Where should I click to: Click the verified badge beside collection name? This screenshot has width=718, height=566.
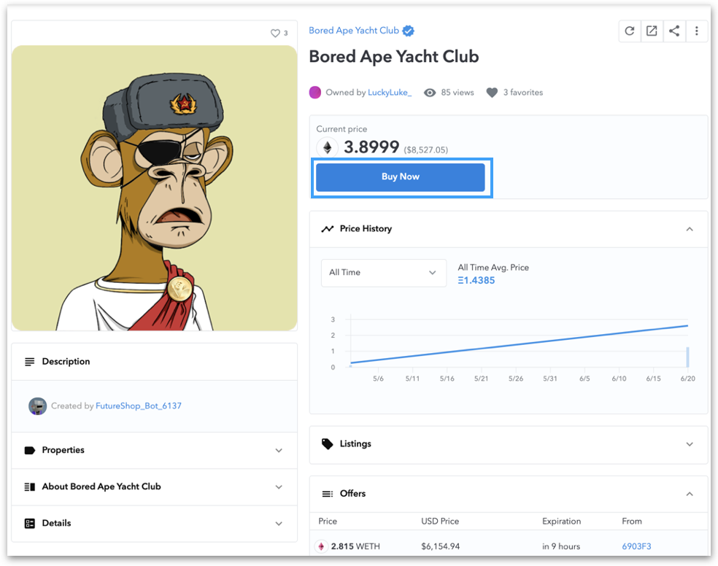pos(408,31)
